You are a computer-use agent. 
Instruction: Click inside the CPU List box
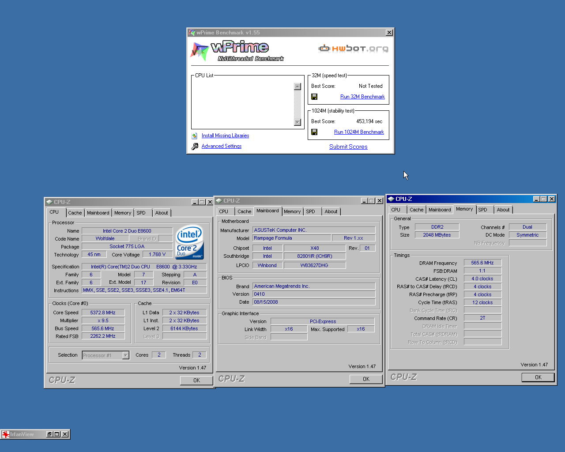coord(243,104)
